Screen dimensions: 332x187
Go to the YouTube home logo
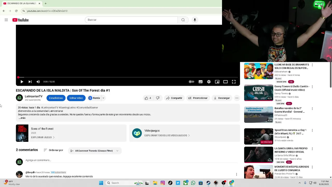click(x=20, y=20)
